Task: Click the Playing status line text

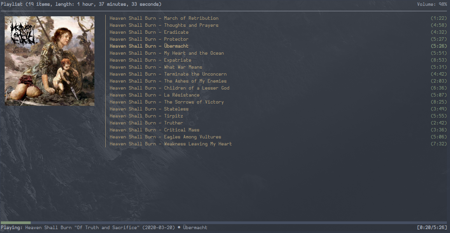Action: [104, 228]
